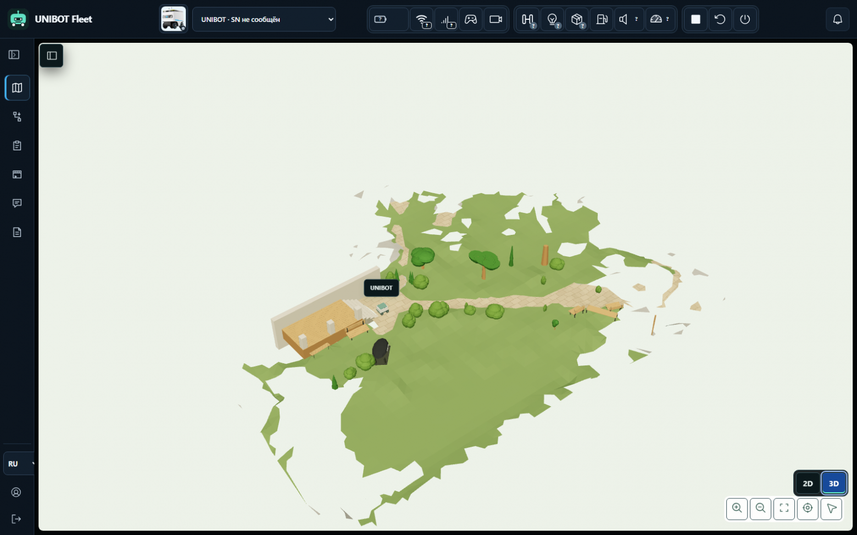Toggle the map side panel
Image resolution: width=857 pixels, height=535 pixels.
(52, 55)
